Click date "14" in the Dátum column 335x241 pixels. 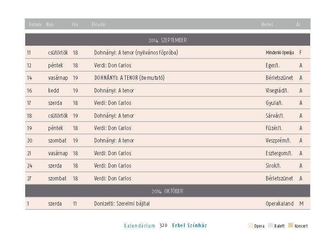click(x=29, y=78)
